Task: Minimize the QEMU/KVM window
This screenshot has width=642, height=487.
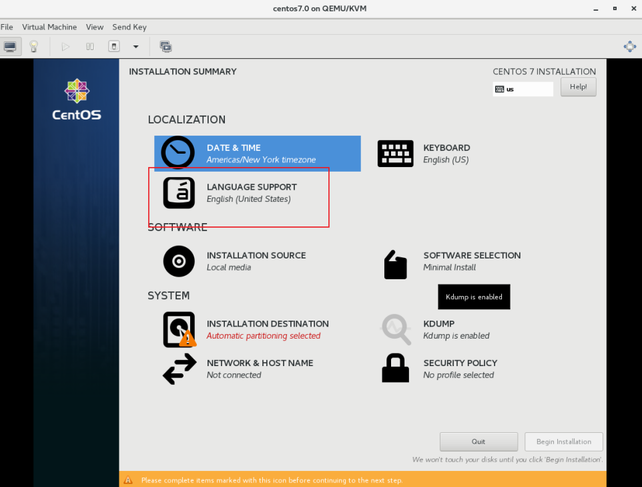Action: [596, 9]
